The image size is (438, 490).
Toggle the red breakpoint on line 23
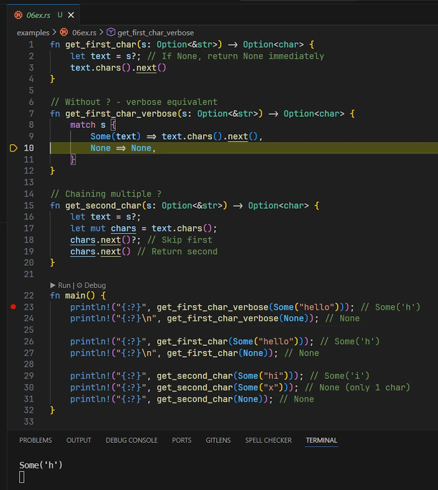click(13, 307)
